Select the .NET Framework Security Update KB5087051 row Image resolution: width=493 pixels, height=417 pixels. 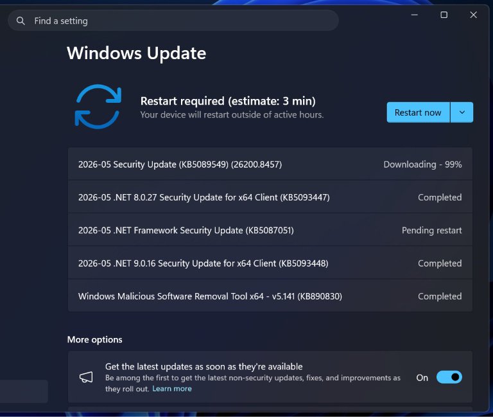(x=270, y=231)
